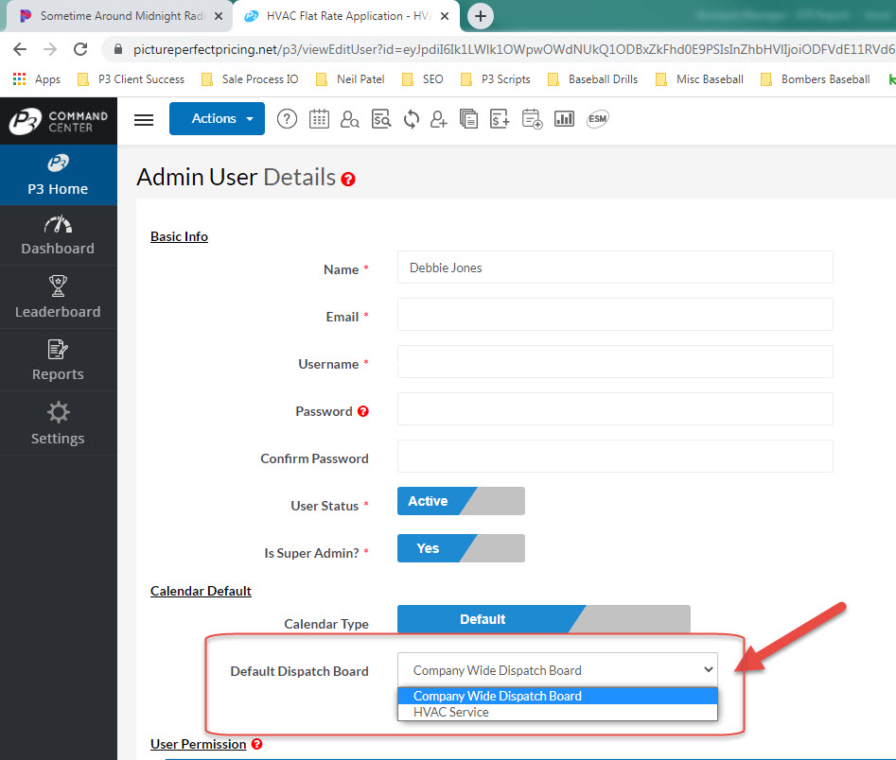896x760 pixels.
Task: Click the add user icon in toolbar
Action: 438,119
